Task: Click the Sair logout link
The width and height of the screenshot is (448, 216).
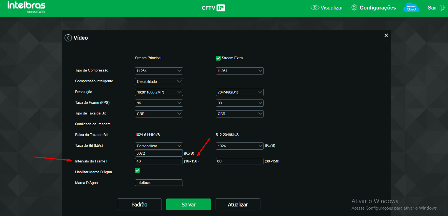Action: click(x=432, y=8)
